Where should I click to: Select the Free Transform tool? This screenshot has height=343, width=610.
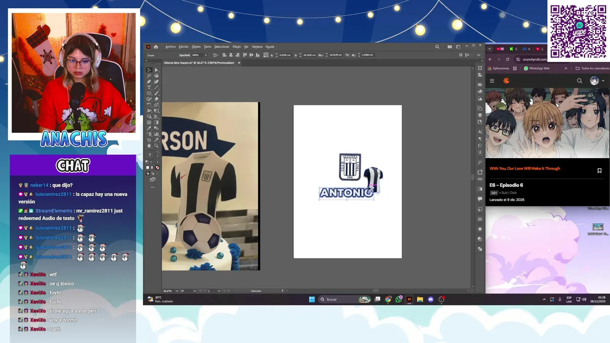pyautogui.click(x=156, y=111)
